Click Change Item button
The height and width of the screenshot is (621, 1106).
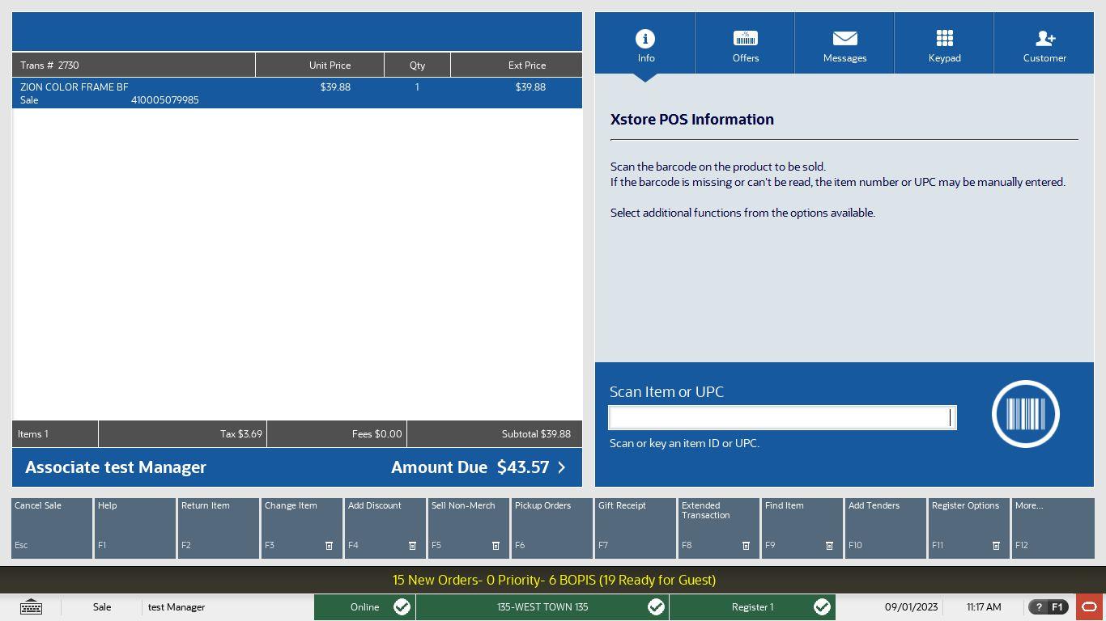click(x=302, y=528)
